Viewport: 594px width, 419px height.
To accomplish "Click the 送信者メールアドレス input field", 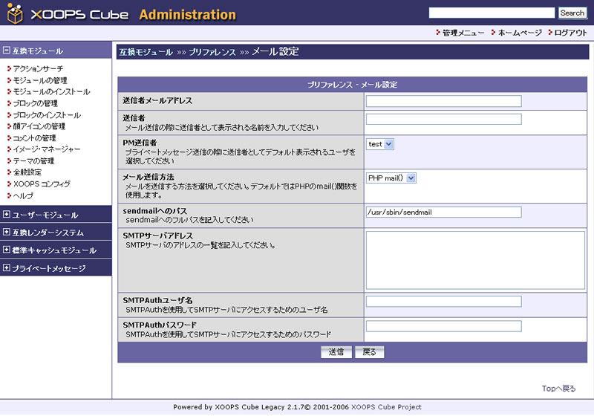I will (x=443, y=101).
